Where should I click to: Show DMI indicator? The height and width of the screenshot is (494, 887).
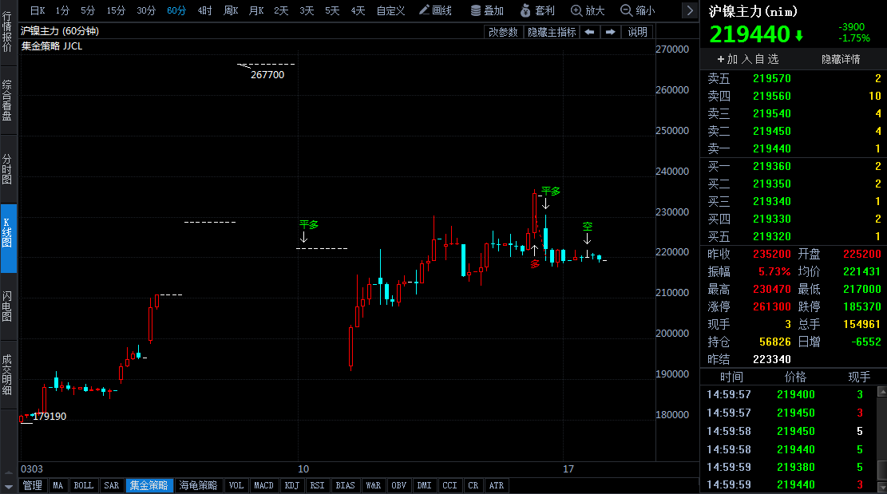pyautogui.click(x=424, y=485)
